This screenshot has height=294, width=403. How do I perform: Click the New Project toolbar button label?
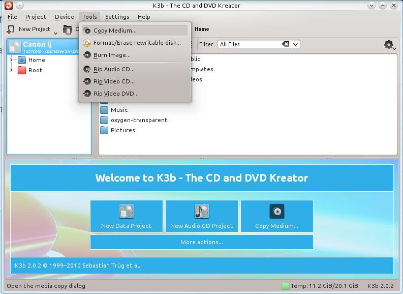pyautogui.click(x=34, y=29)
